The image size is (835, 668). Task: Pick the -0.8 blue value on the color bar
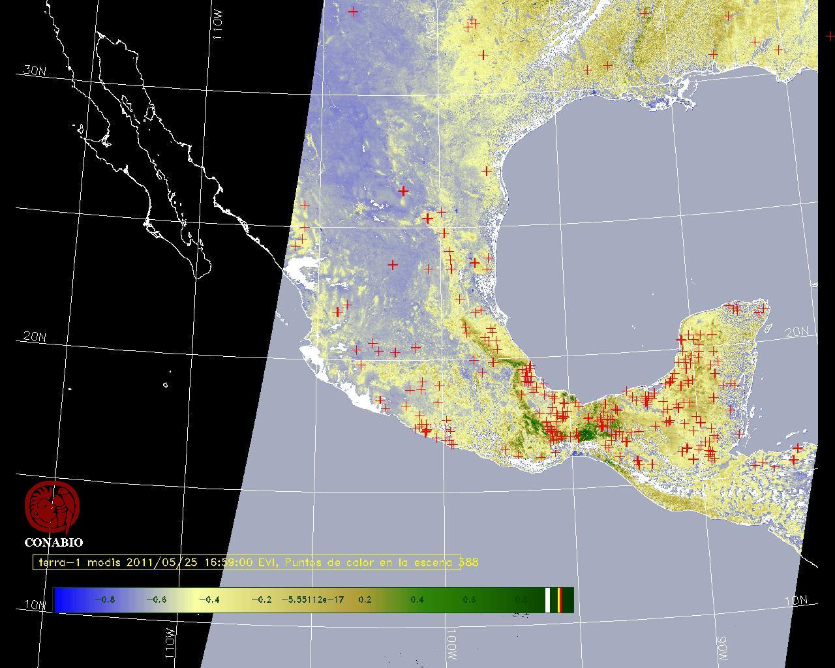tap(104, 600)
